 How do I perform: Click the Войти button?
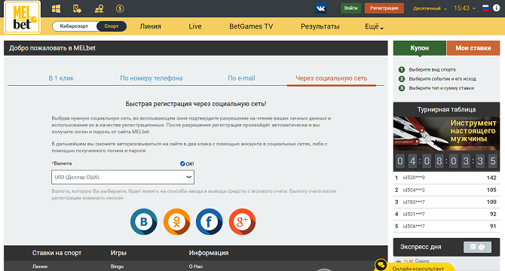(350, 8)
